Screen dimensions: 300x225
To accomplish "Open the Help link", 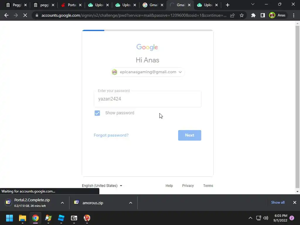I will [169, 185].
